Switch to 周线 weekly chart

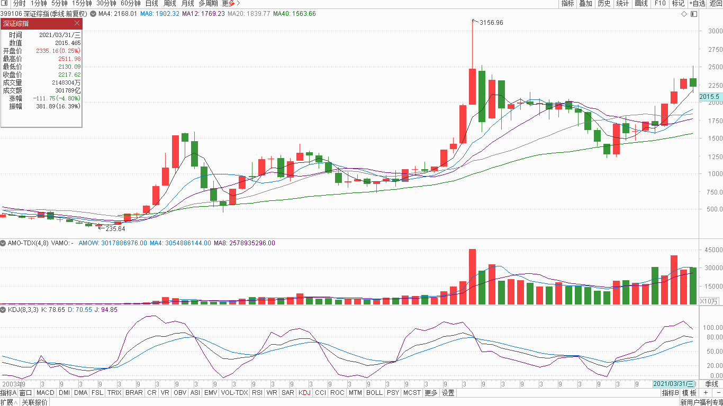coord(169,3)
